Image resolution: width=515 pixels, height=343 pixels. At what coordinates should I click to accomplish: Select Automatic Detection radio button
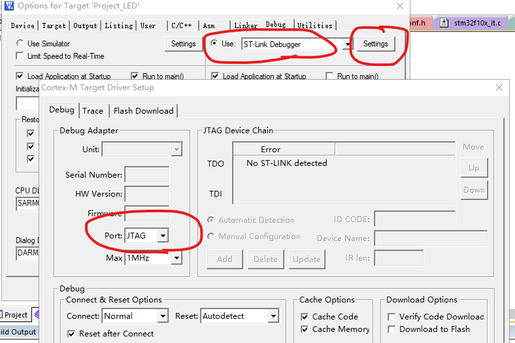211,220
